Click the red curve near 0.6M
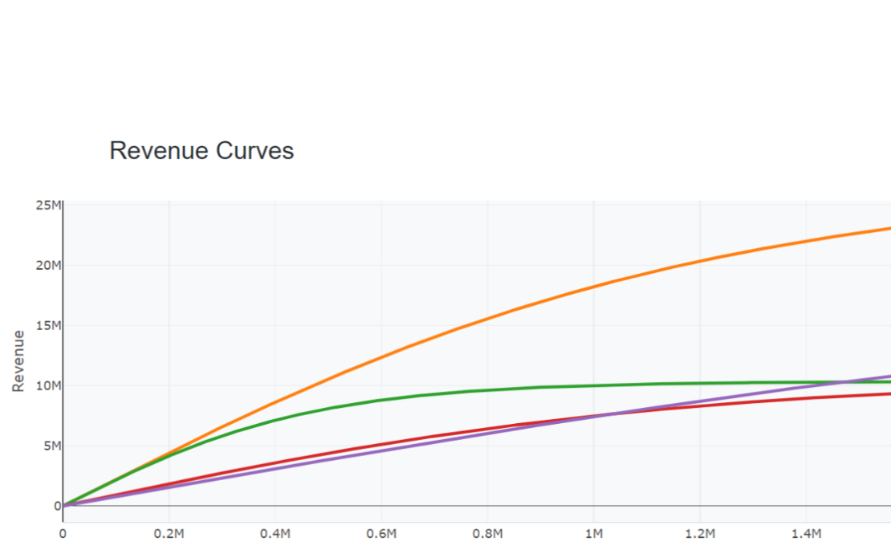This screenshot has height=558, width=891. pos(381,444)
